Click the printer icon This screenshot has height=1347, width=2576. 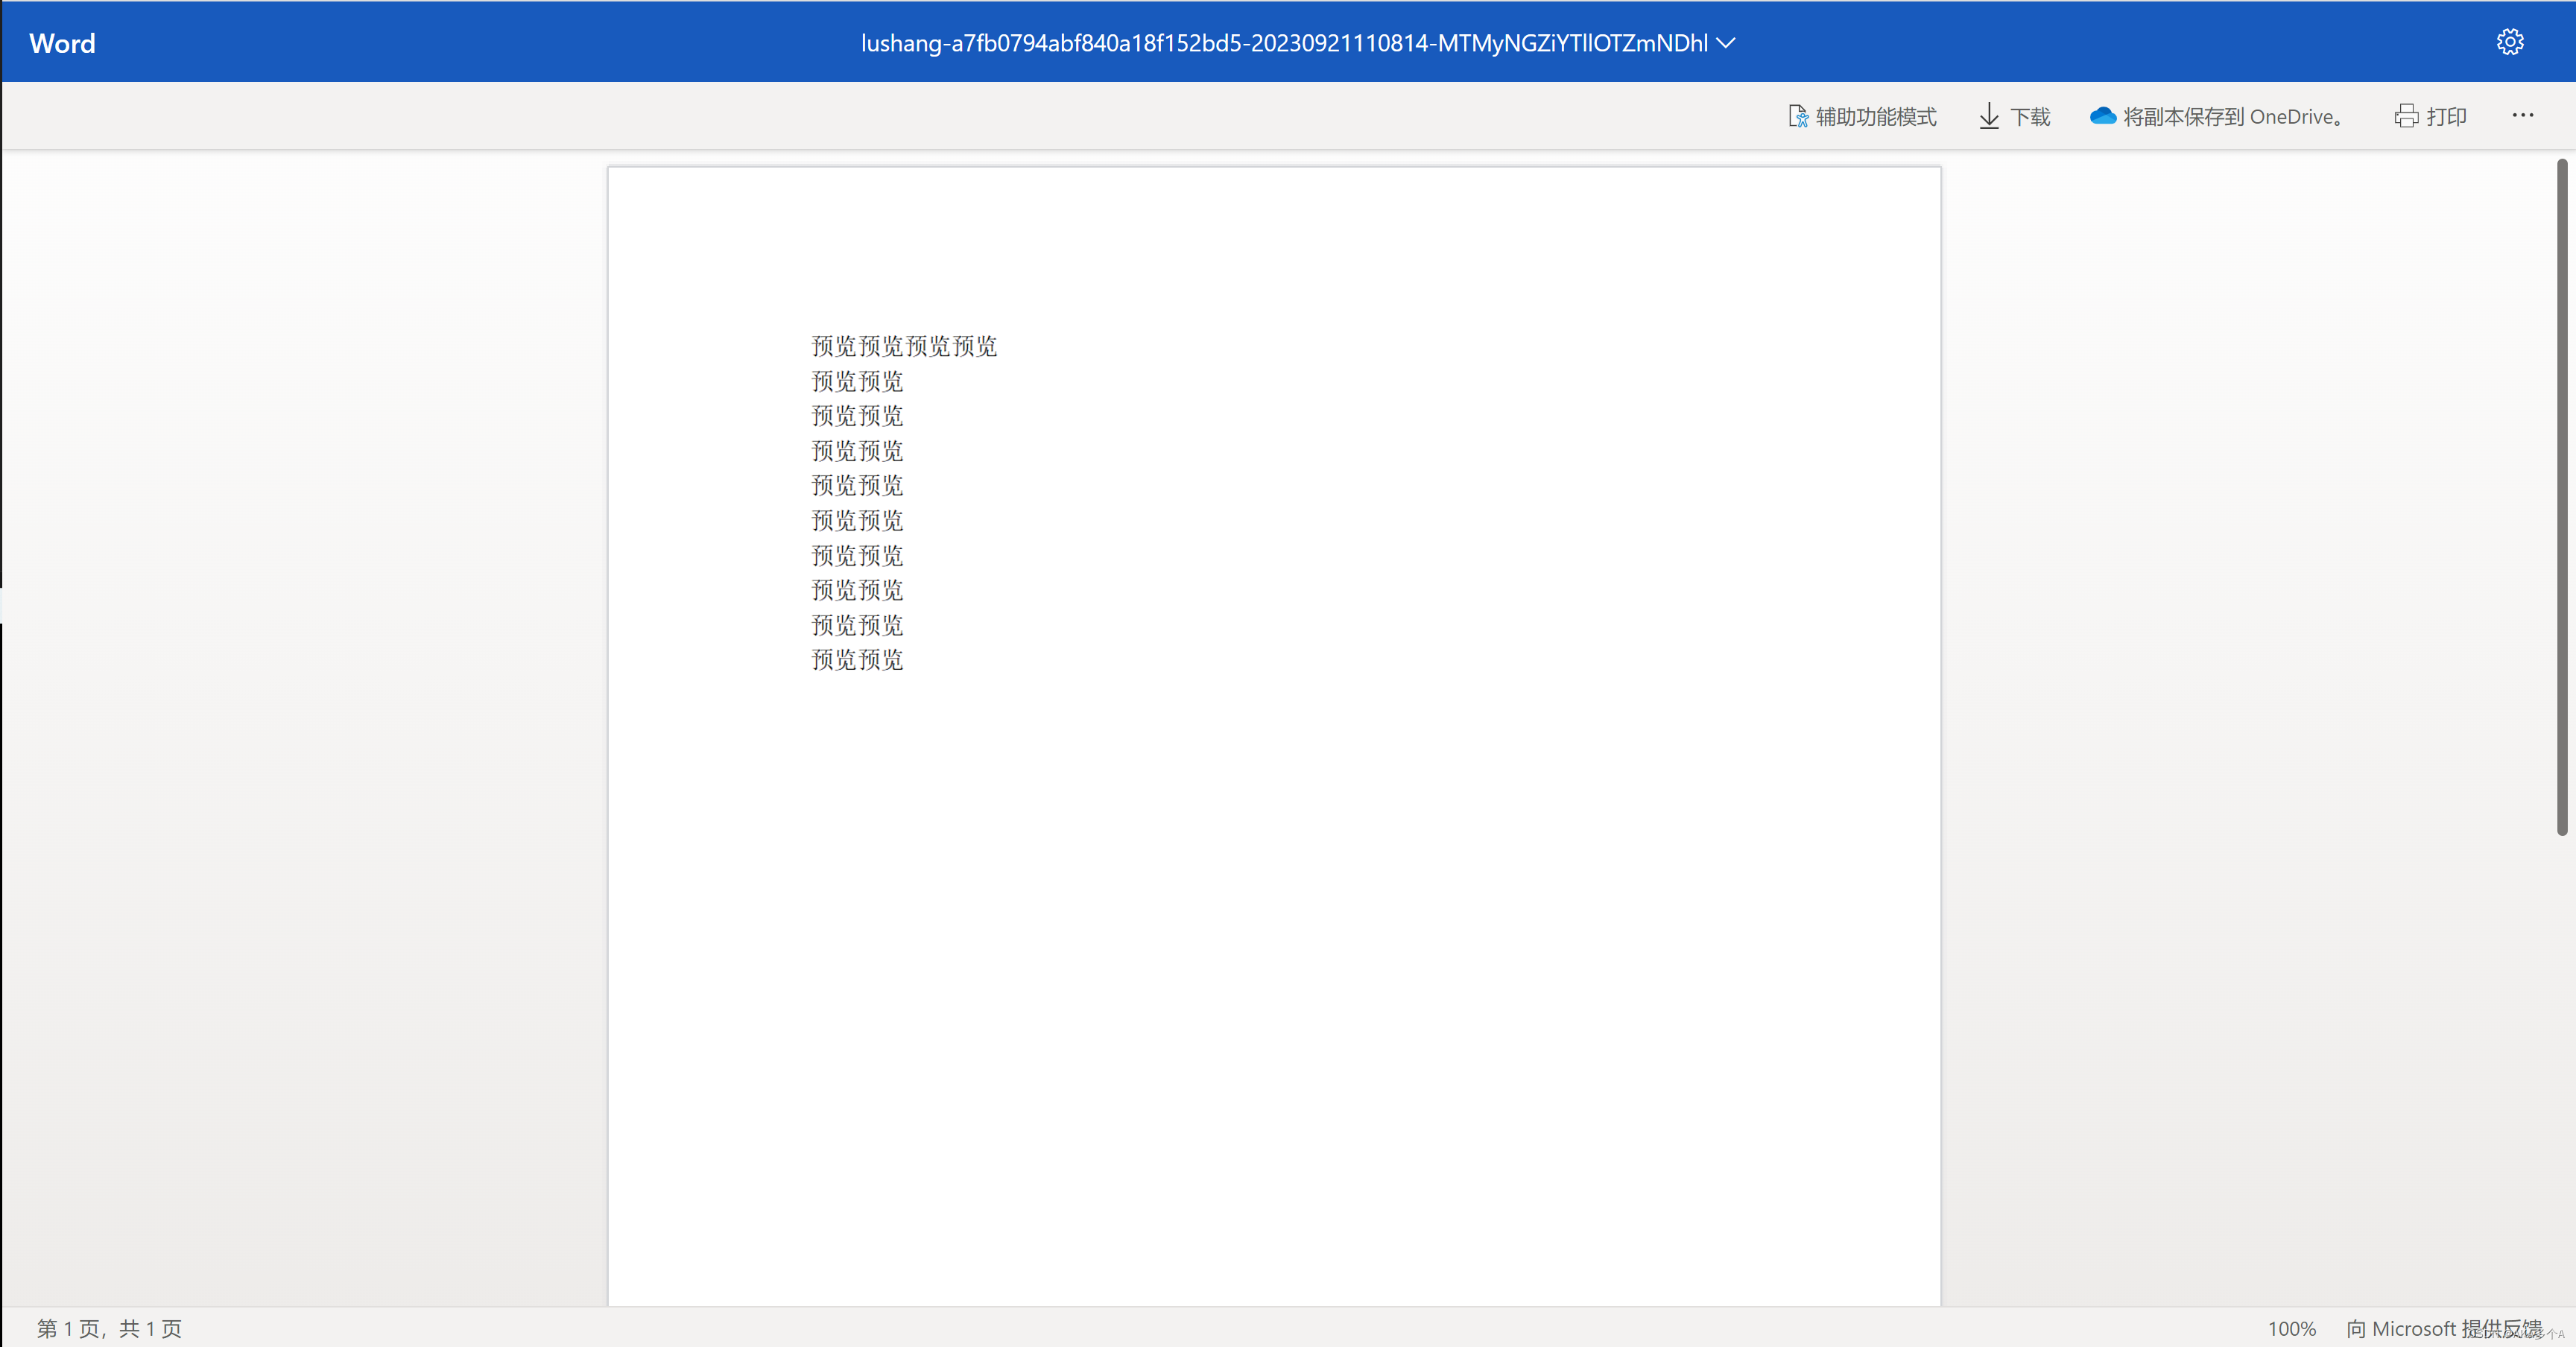[2406, 116]
